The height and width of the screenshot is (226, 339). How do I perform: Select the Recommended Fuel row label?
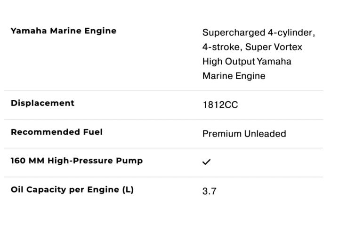pos(56,132)
